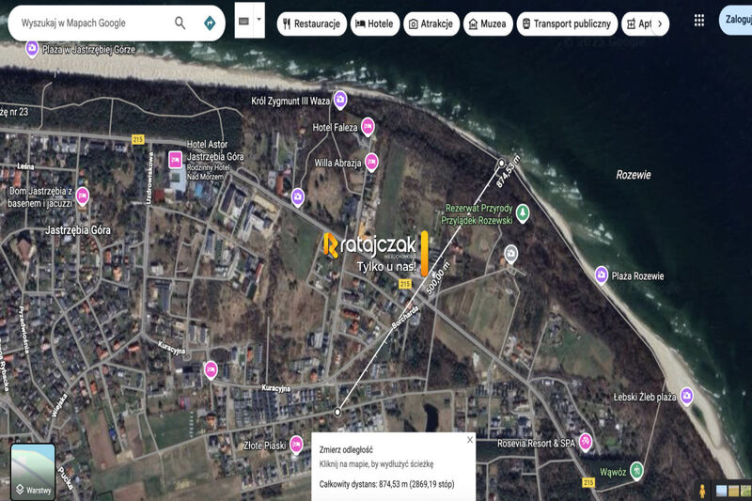This screenshot has height=501, width=752.
Task: Open the Plaża Rozewie marker
Action: (x=602, y=275)
